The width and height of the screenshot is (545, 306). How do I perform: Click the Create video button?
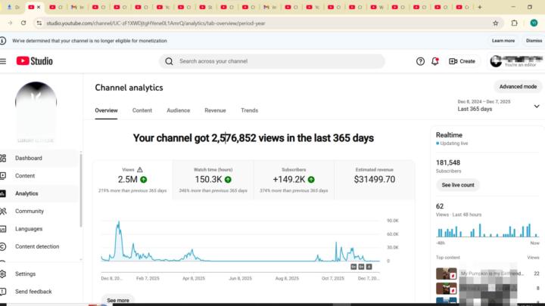tap(462, 61)
